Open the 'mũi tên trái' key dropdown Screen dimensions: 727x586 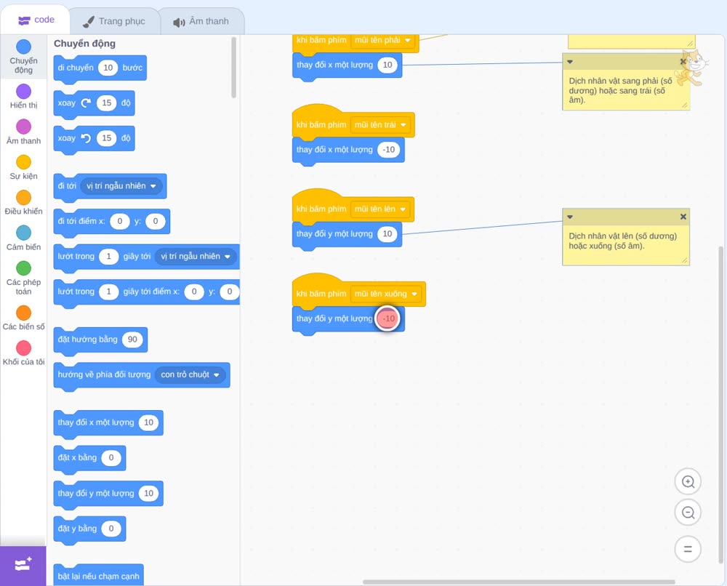[380, 125]
